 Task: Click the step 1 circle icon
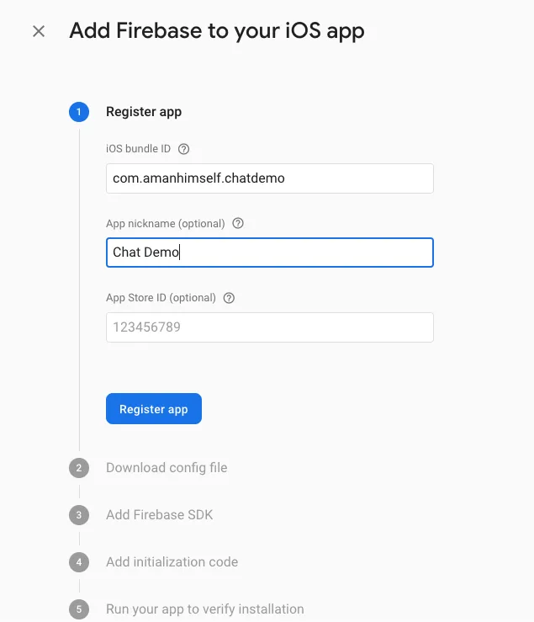(x=79, y=112)
